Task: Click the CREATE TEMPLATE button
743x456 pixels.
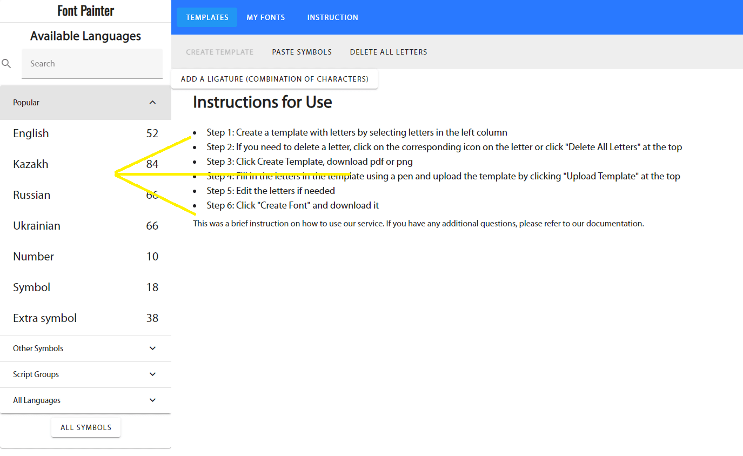Action: coord(220,52)
